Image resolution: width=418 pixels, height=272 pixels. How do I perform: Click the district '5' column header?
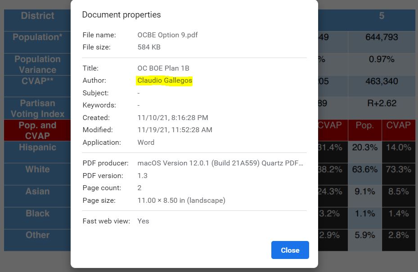[382, 16]
